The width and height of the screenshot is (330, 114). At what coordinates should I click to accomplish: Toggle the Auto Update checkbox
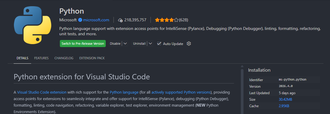[x=159, y=44]
